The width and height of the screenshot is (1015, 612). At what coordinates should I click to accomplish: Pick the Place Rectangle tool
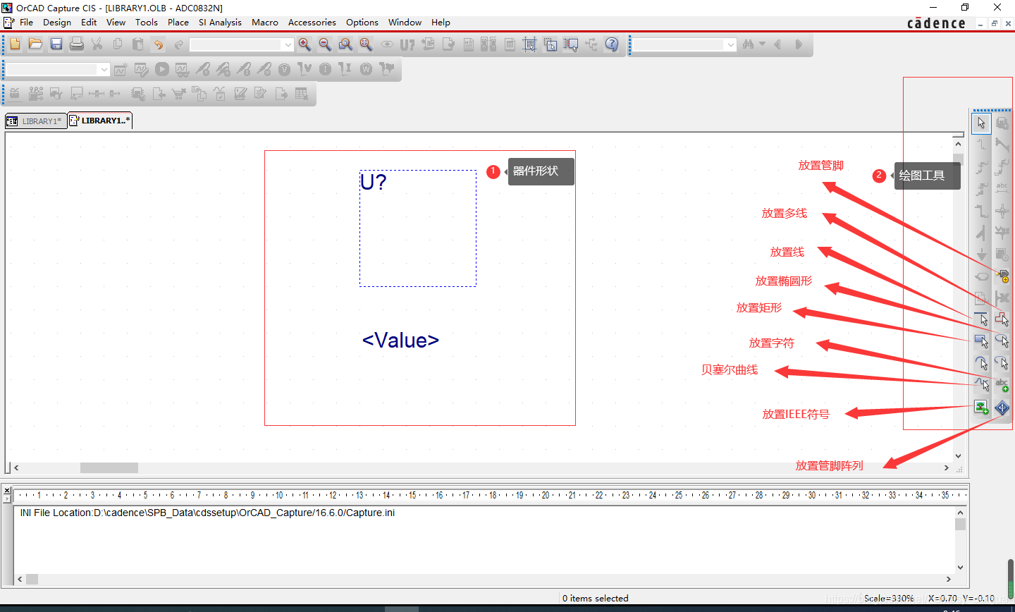981,341
